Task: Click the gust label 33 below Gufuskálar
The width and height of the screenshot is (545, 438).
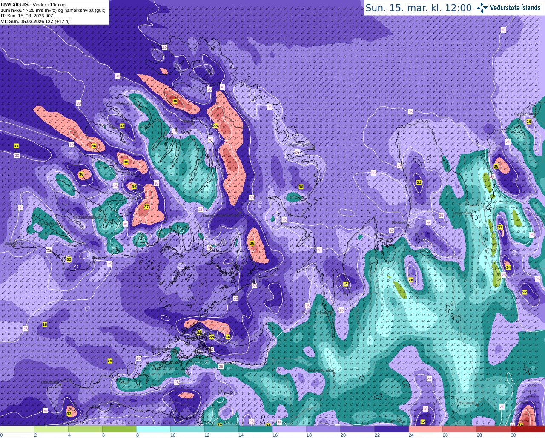Action: click(x=69, y=413)
